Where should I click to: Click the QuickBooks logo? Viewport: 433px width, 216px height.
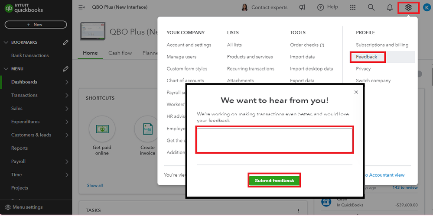pyautogui.click(x=24, y=8)
